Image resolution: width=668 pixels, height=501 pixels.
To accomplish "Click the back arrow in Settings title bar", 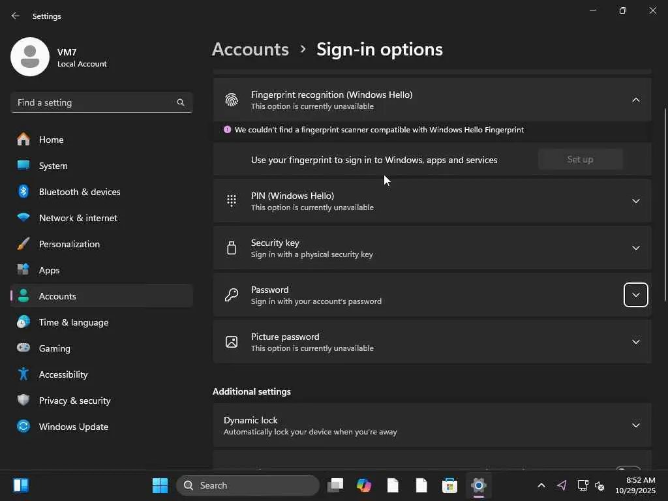I will (x=16, y=16).
